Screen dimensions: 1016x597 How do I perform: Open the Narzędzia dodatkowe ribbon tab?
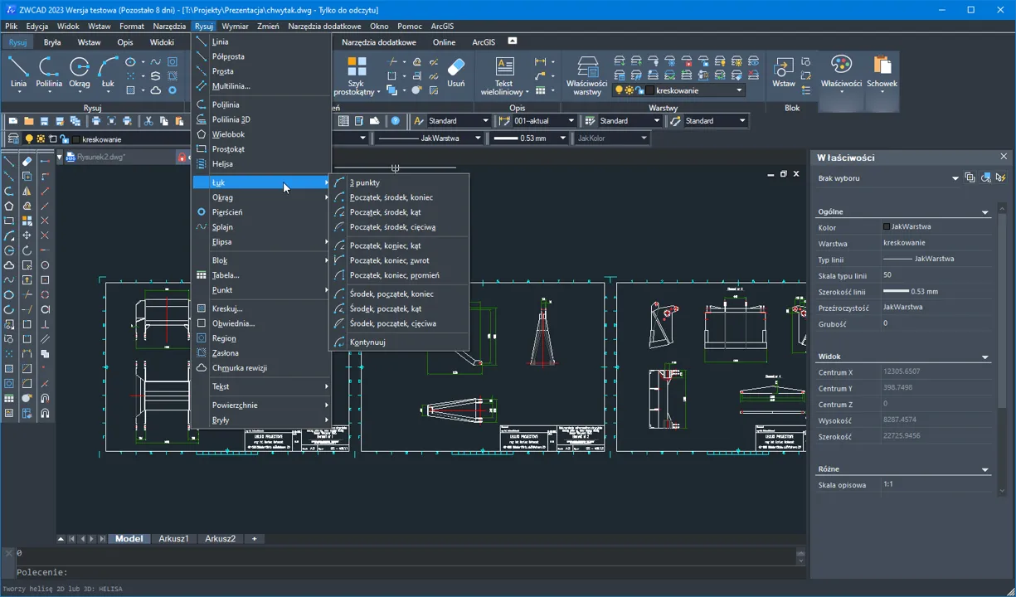click(379, 42)
